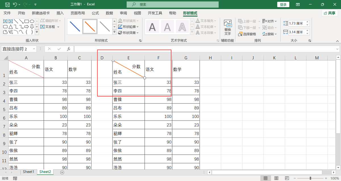Select the oval shape in shapes gallery

point(32,21)
